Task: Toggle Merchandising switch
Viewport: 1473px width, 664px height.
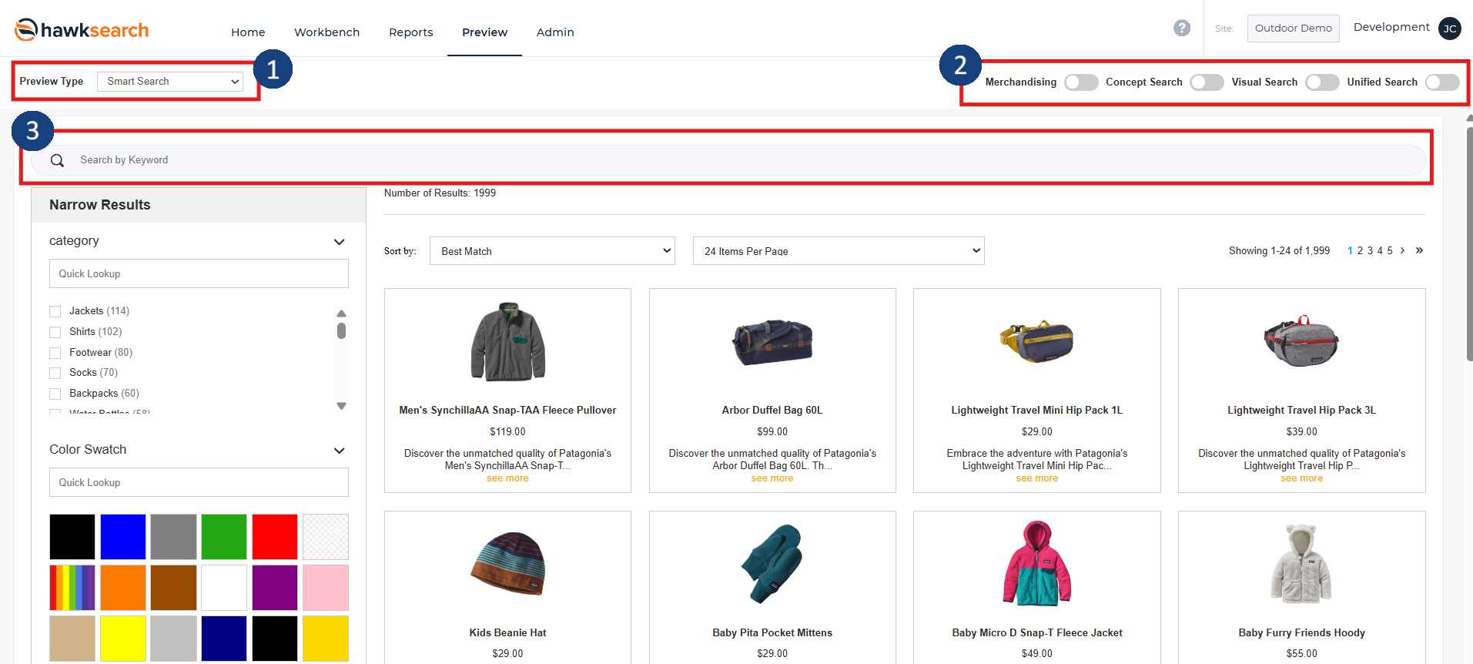Action: coord(1081,82)
